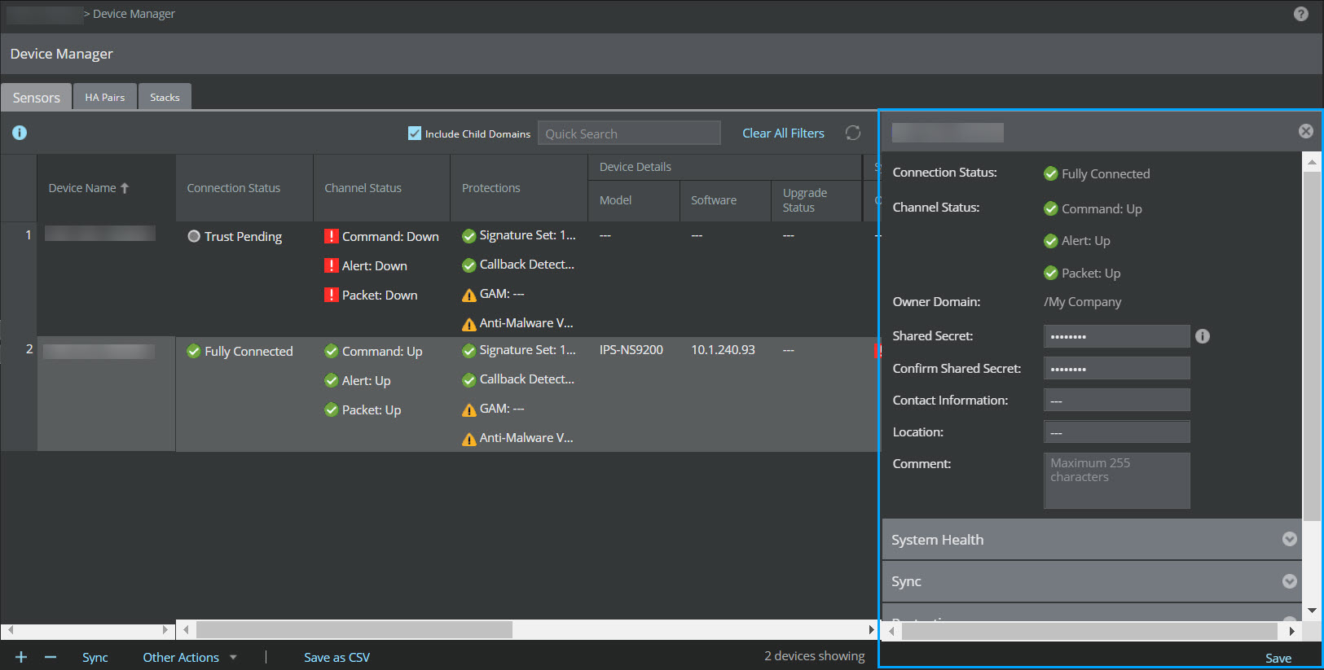Click the Packet: Down red alert icon
The width and height of the screenshot is (1324, 670).
(332, 295)
